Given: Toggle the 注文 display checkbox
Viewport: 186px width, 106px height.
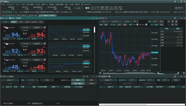Looking at the screenshot, I should tap(137, 24).
